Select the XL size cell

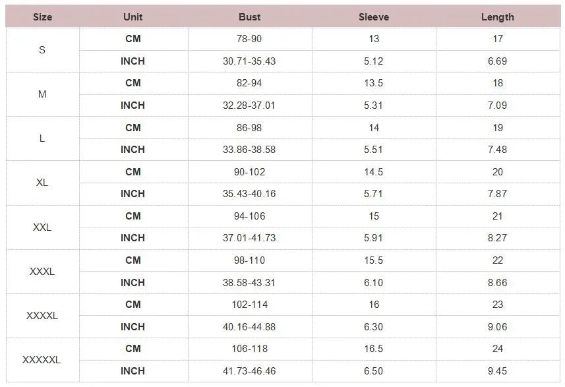(x=42, y=183)
